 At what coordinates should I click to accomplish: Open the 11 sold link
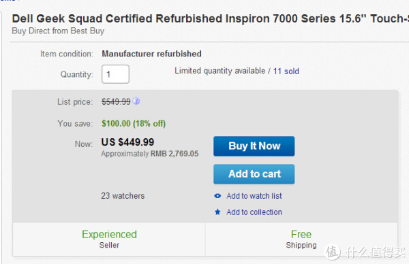click(286, 71)
